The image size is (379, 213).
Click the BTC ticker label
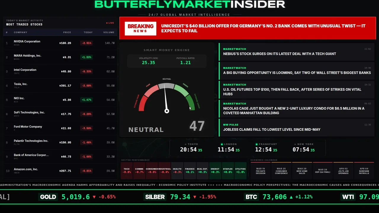(251, 197)
